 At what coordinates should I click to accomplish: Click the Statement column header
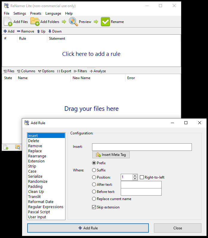coord(114,39)
